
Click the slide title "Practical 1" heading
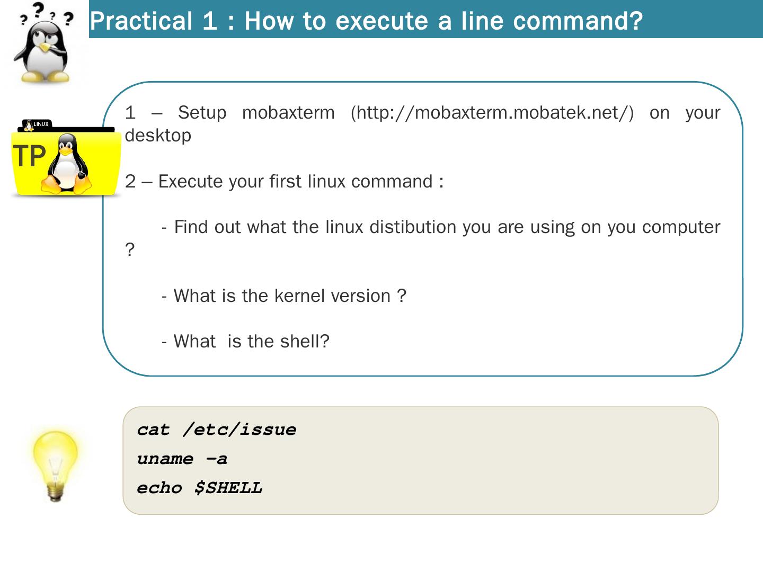[x=366, y=21]
